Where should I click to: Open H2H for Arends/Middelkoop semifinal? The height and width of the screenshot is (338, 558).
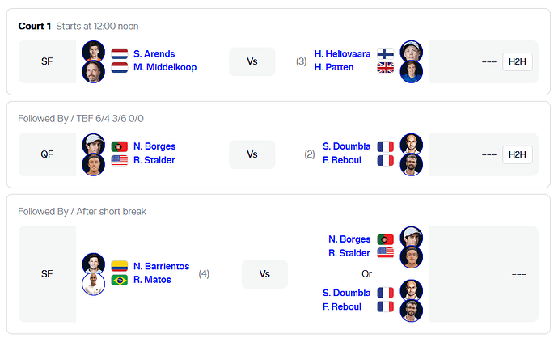coord(518,61)
